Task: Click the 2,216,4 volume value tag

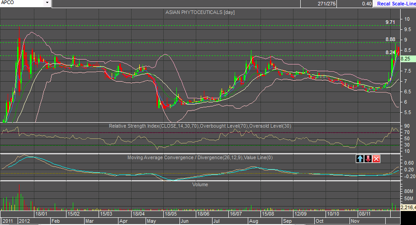Action: pos(408,207)
